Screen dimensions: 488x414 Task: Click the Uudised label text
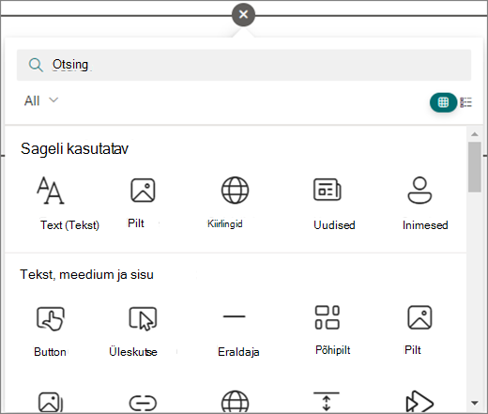click(x=334, y=225)
